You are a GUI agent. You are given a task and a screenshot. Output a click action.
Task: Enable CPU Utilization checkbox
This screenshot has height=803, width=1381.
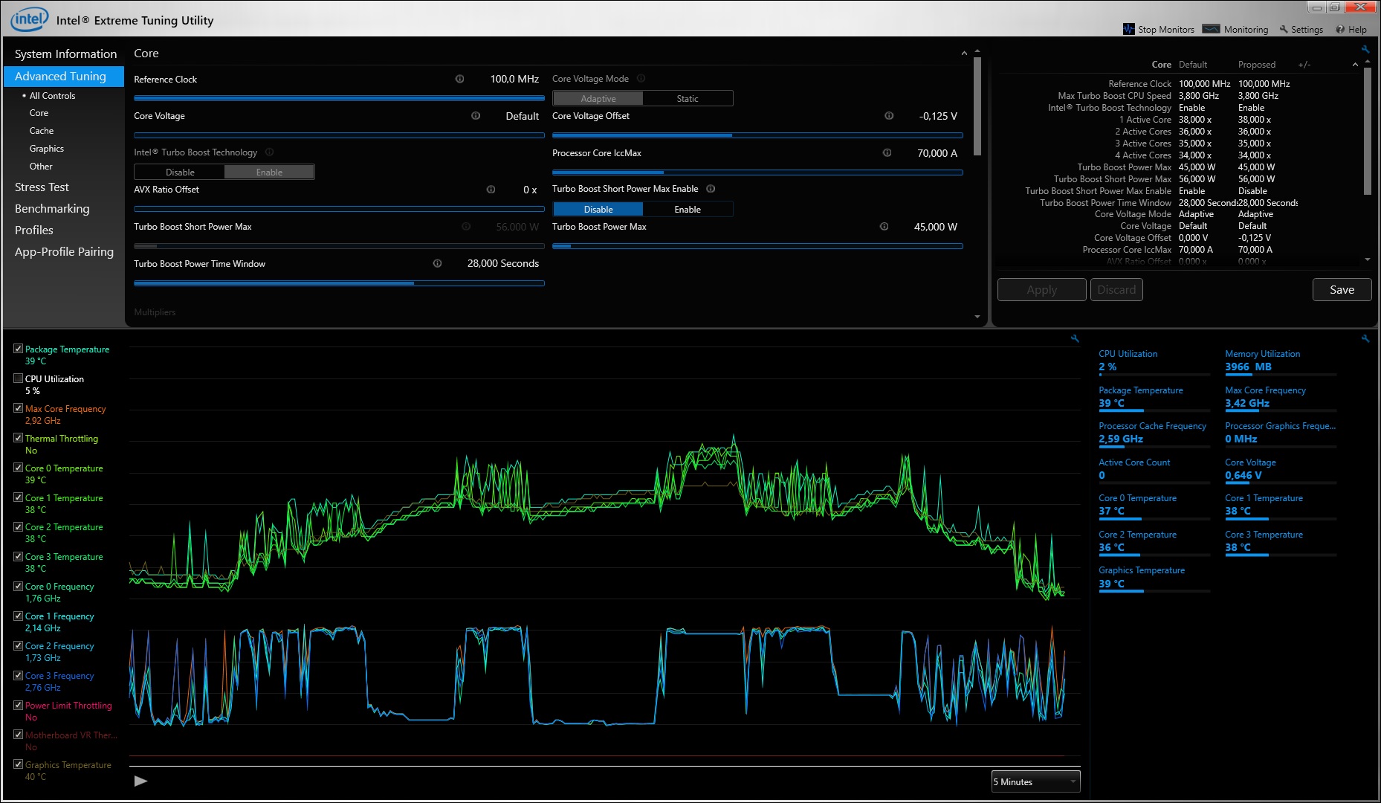19,378
